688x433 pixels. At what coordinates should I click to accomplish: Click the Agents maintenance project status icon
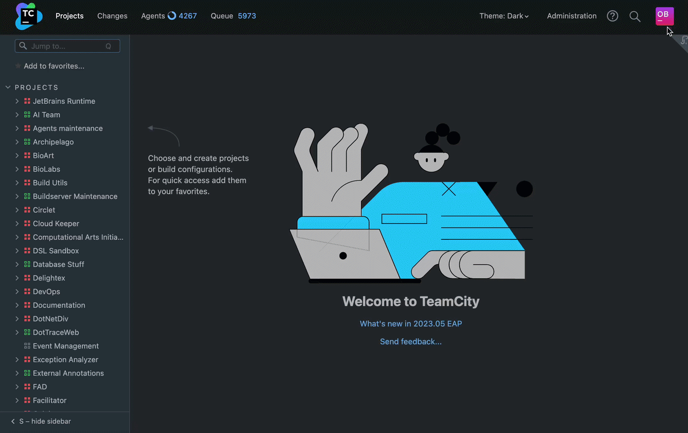point(27,129)
